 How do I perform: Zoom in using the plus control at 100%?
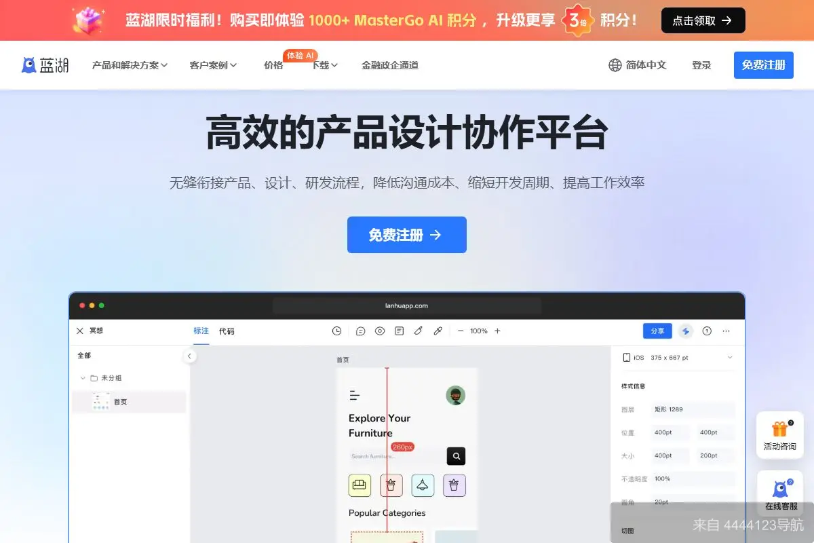click(498, 331)
